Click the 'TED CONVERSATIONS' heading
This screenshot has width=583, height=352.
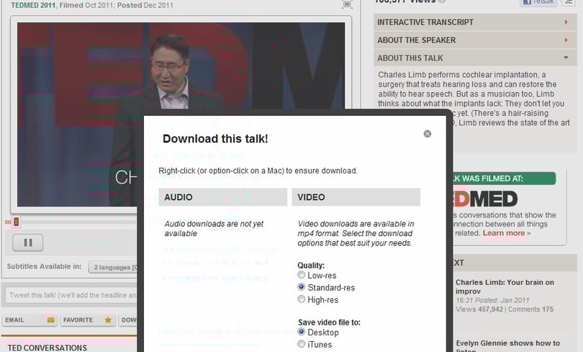click(48, 348)
